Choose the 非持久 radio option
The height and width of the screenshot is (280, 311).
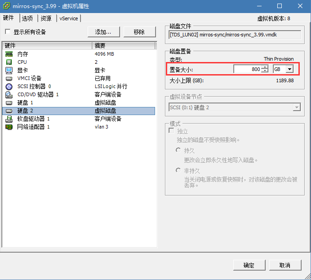pyautogui.click(x=178, y=170)
